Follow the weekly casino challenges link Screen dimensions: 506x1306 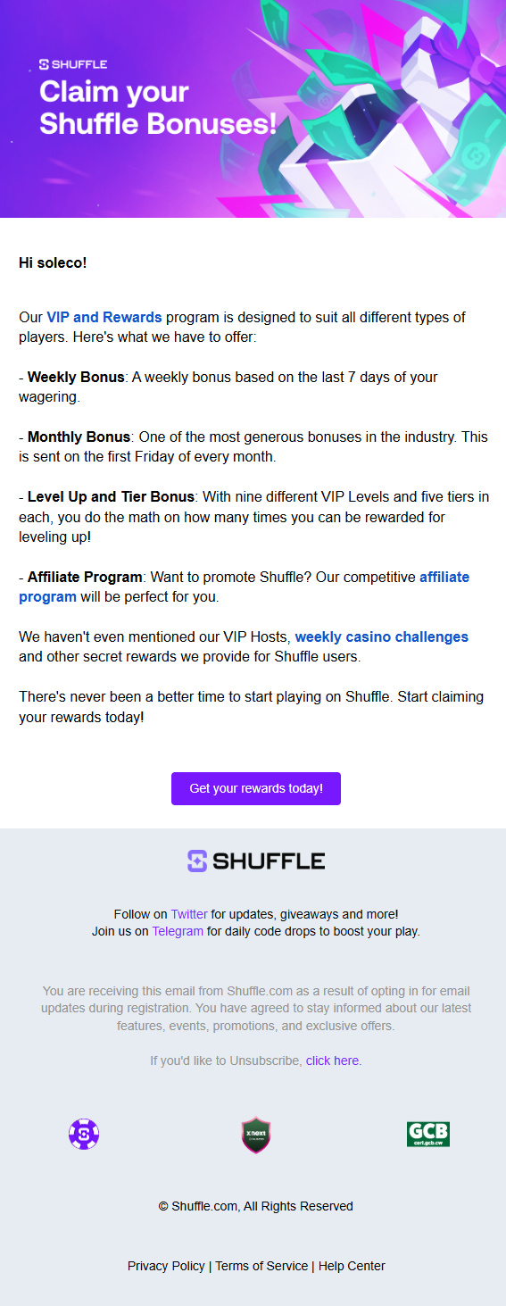coord(381,636)
